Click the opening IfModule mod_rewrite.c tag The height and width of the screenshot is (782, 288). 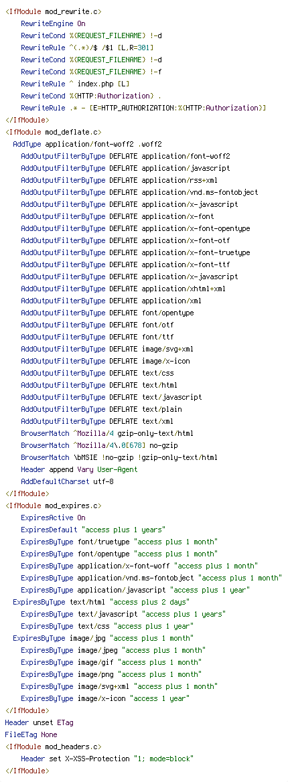click(54, 11)
